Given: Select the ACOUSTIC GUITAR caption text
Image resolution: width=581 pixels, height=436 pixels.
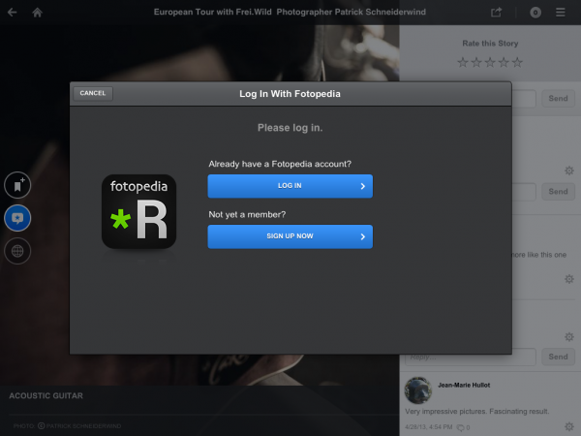Looking at the screenshot, I should point(46,396).
